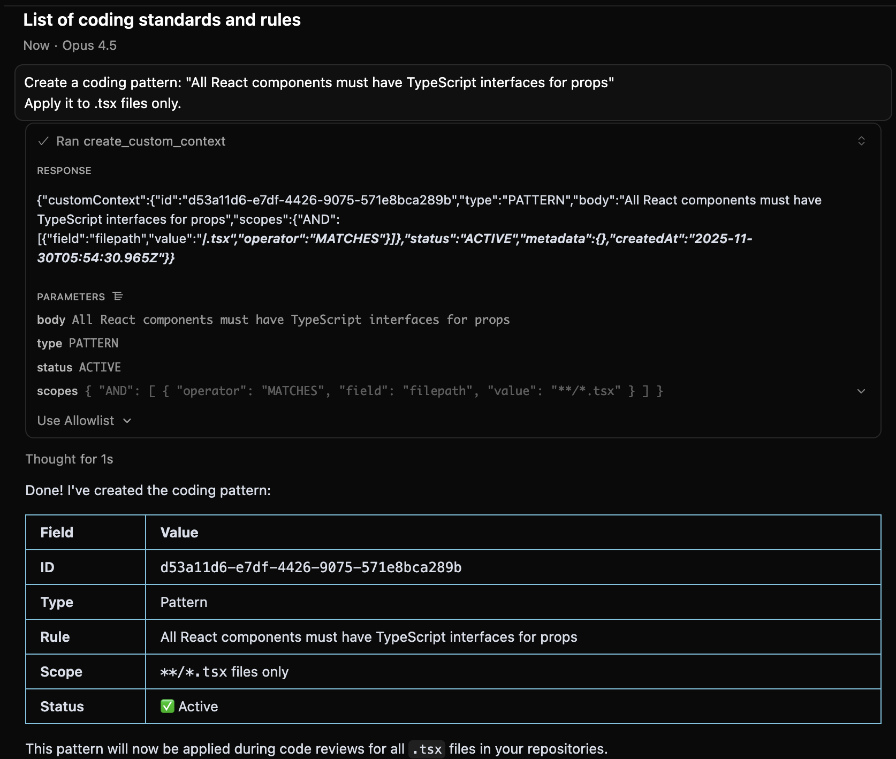Click the conversation title List of coding standards
This screenshot has width=896, height=759.
click(162, 20)
